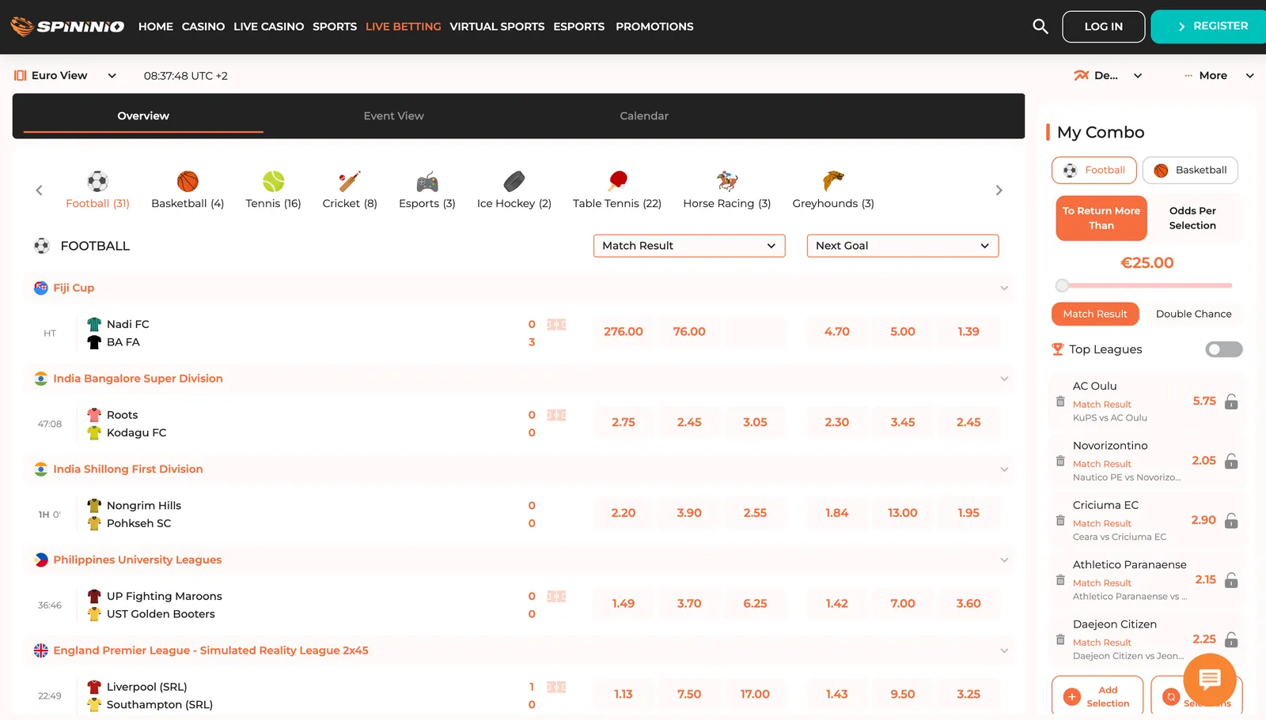This screenshot has width=1266, height=720.
Task: Open Next Goal market dropdown
Action: [903, 246]
